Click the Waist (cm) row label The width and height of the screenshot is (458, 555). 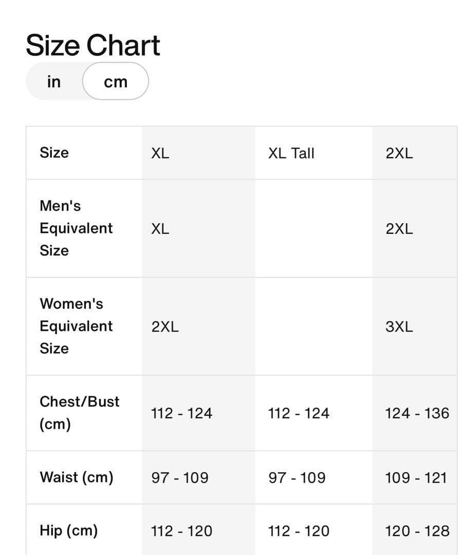click(76, 477)
